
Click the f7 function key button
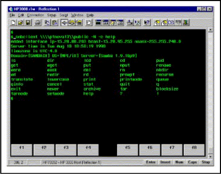tap(172, 150)
